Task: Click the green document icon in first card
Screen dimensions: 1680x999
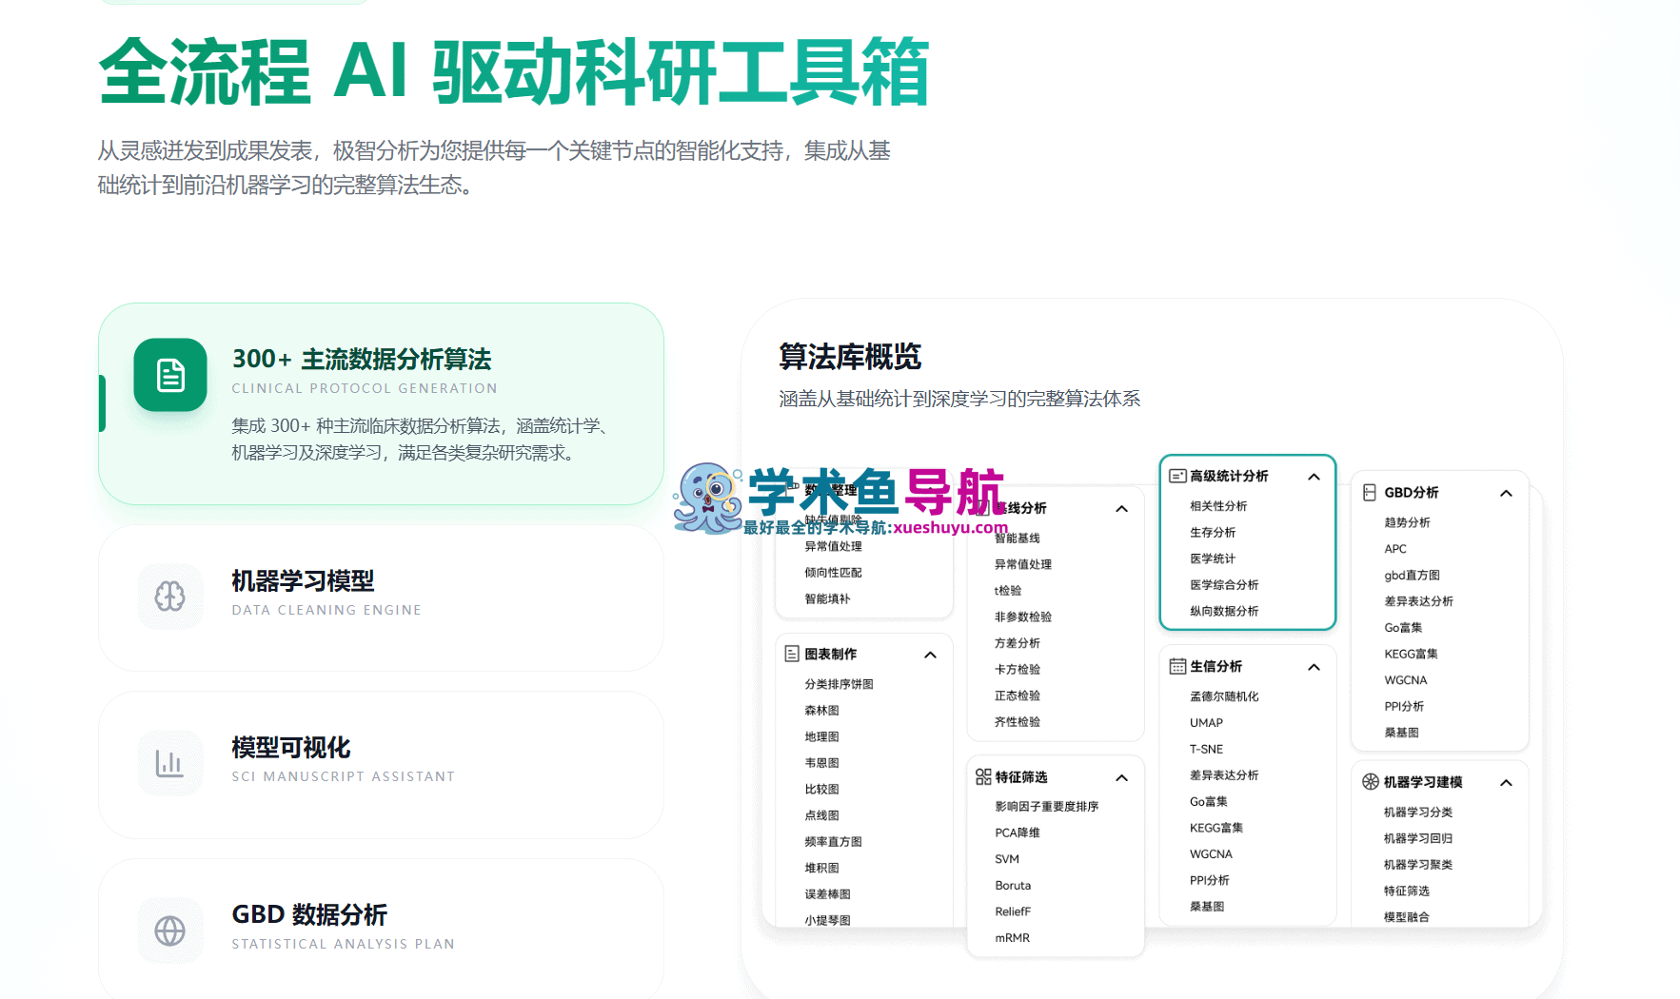Action: click(170, 375)
